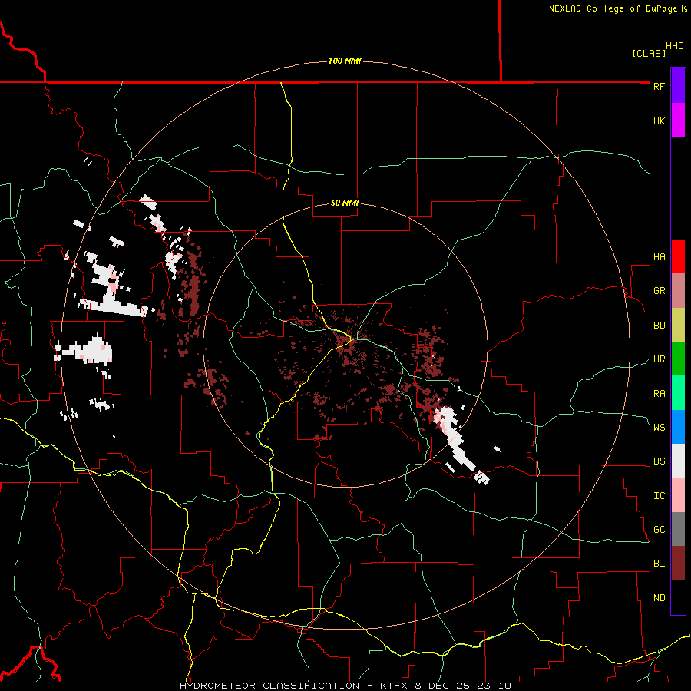The width and height of the screenshot is (691, 691).
Task: Click the UK legend label
Action: click(x=659, y=121)
